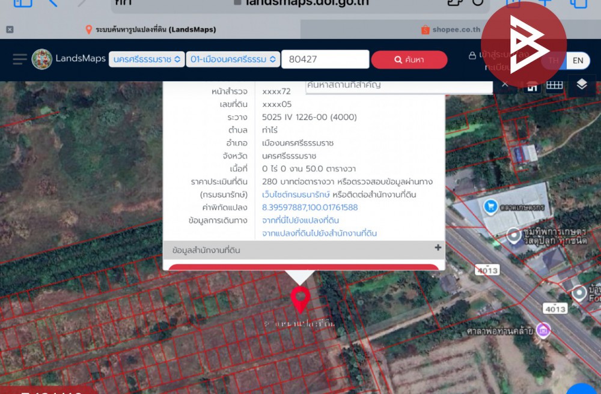Click the grid view map icon
The height and width of the screenshot is (394, 601).
[554, 85]
